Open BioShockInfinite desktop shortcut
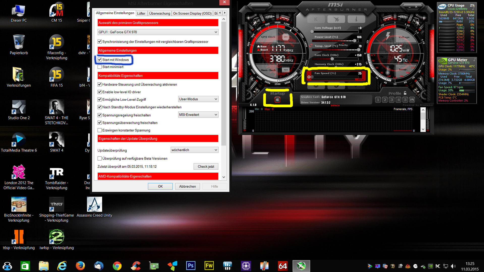The image size is (484, 272). coord(19,210)
